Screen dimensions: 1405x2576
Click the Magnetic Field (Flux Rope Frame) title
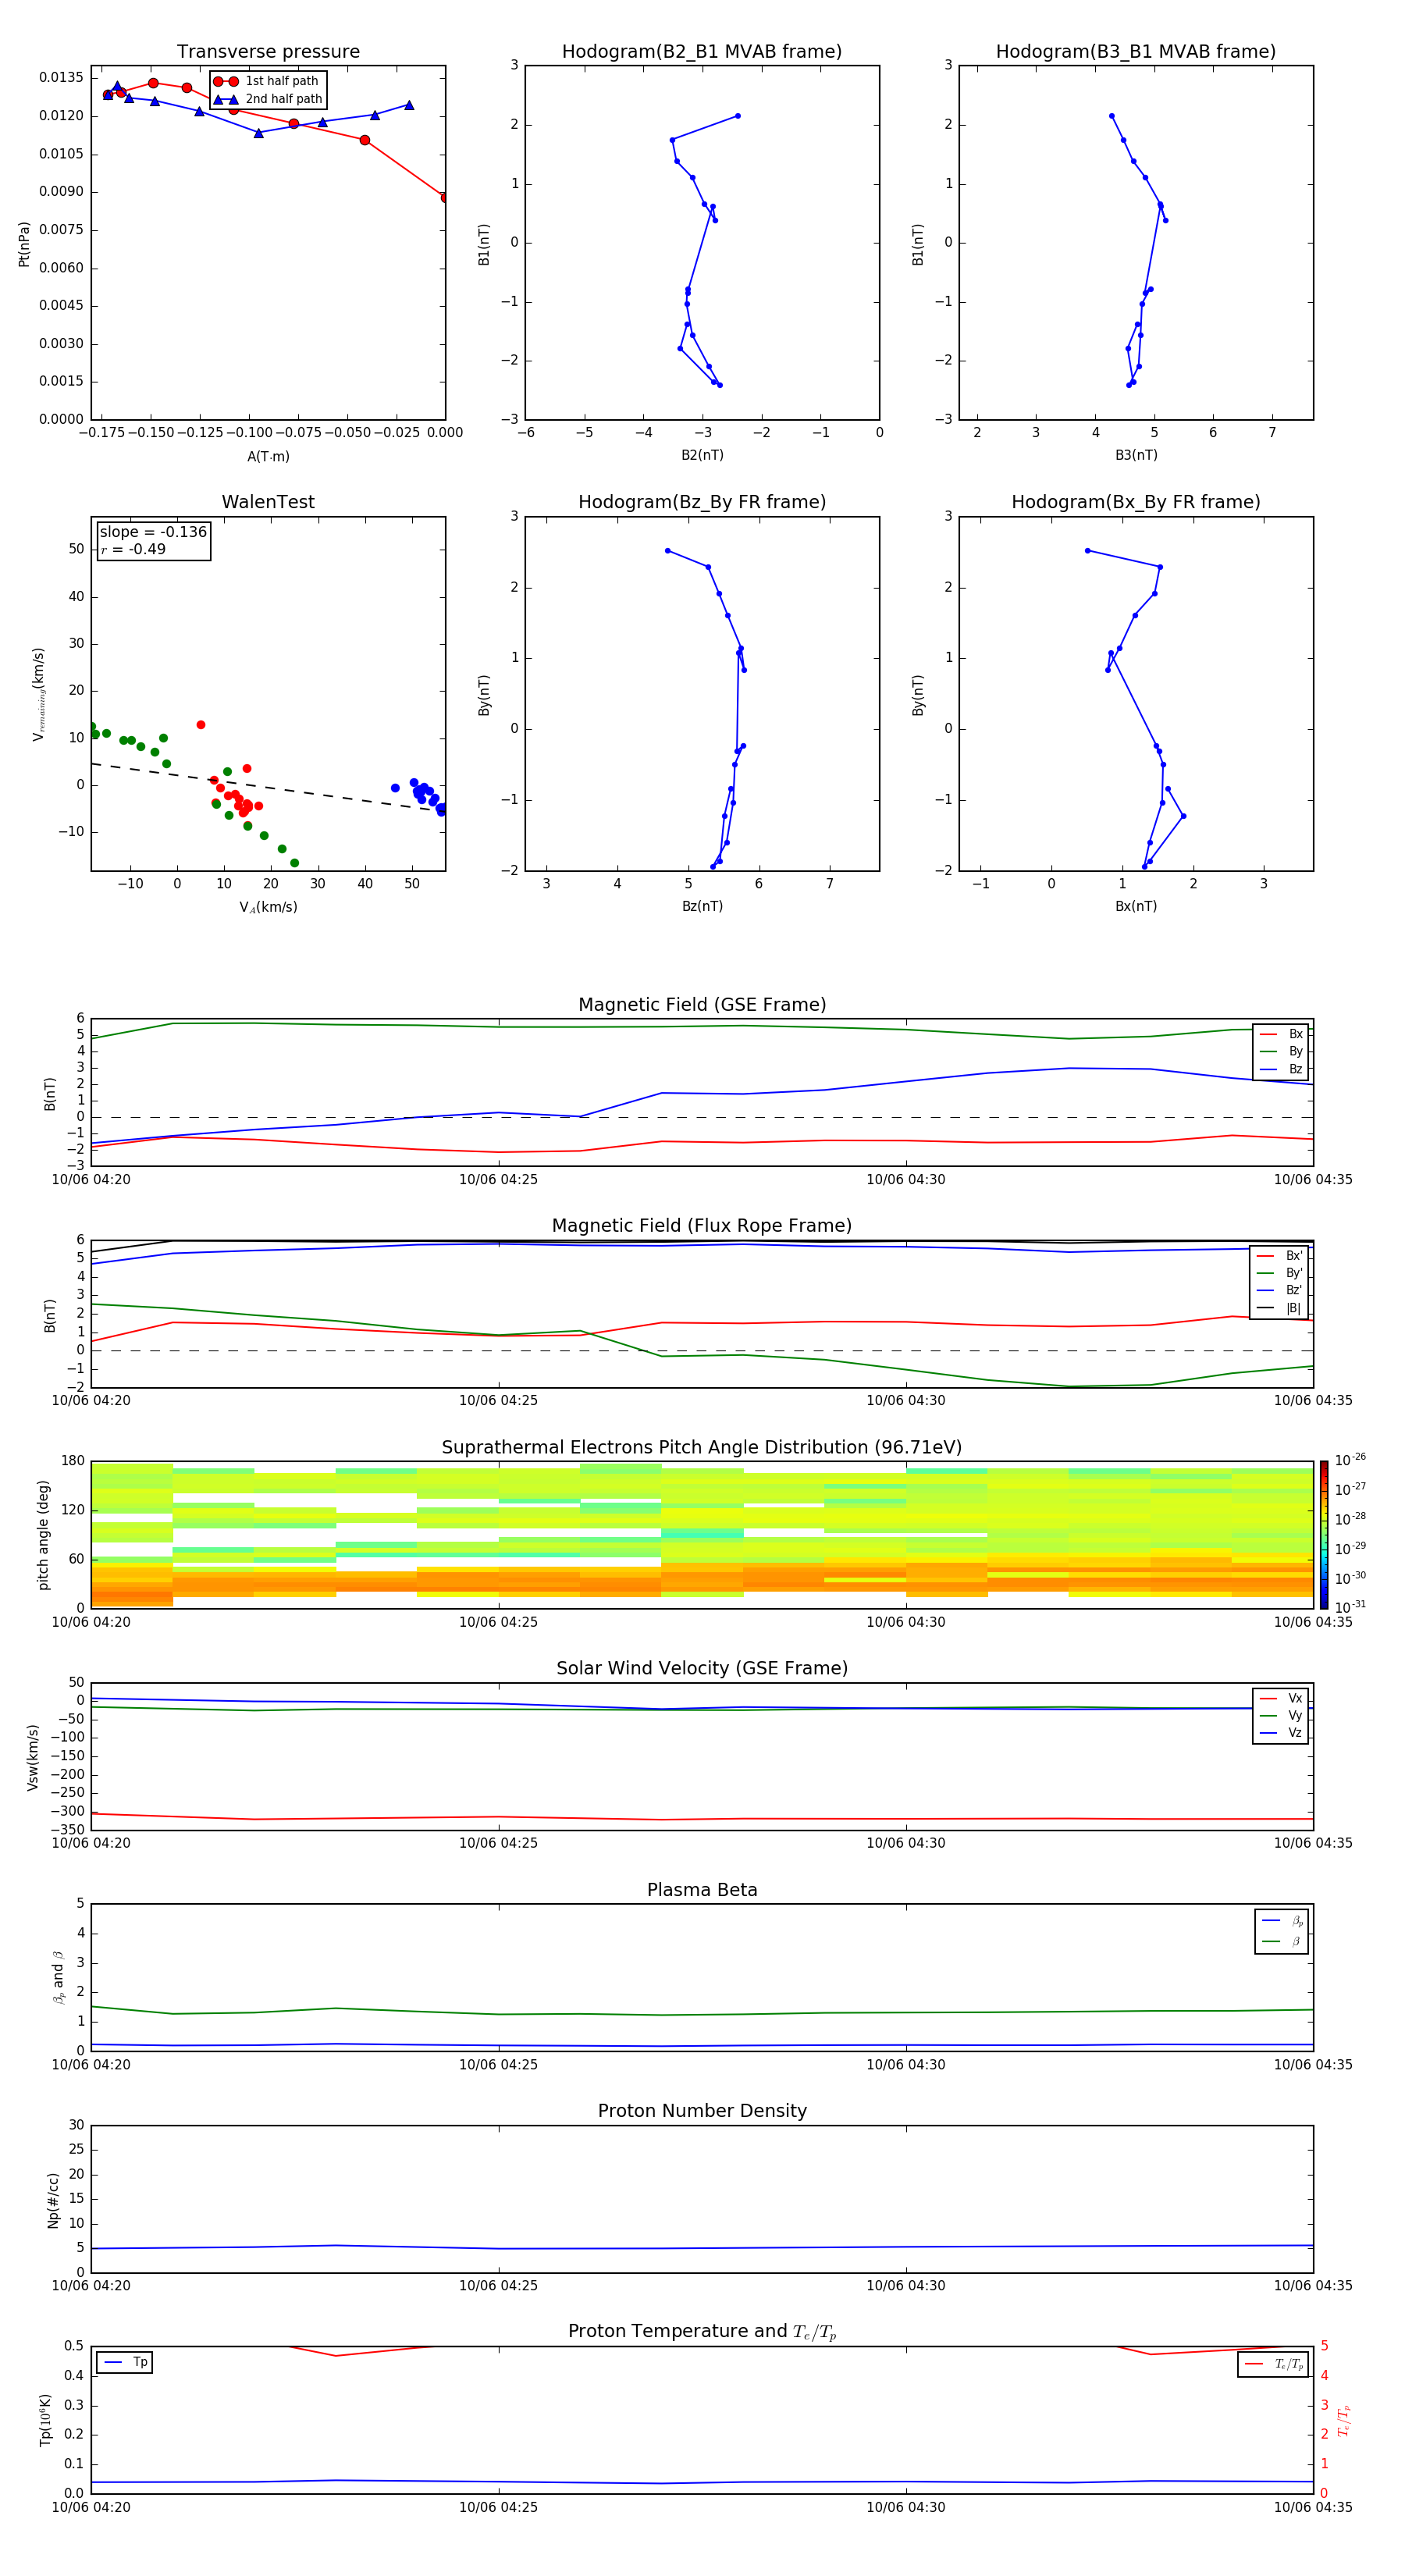[702, 1226]
